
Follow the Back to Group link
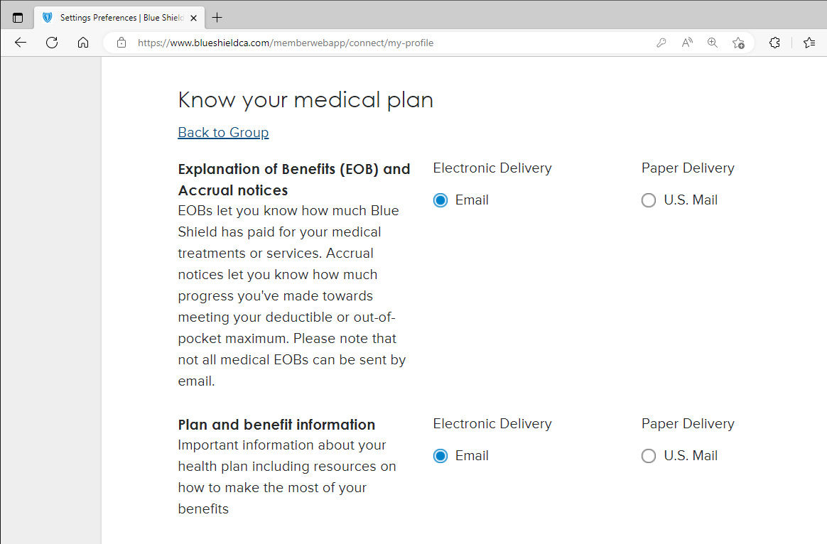(223, 132)
